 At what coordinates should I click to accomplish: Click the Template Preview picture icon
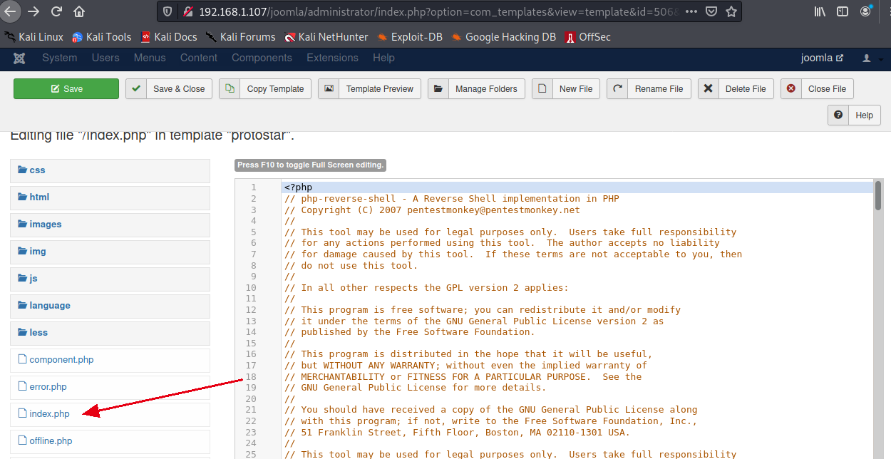(x=329, y=88)
